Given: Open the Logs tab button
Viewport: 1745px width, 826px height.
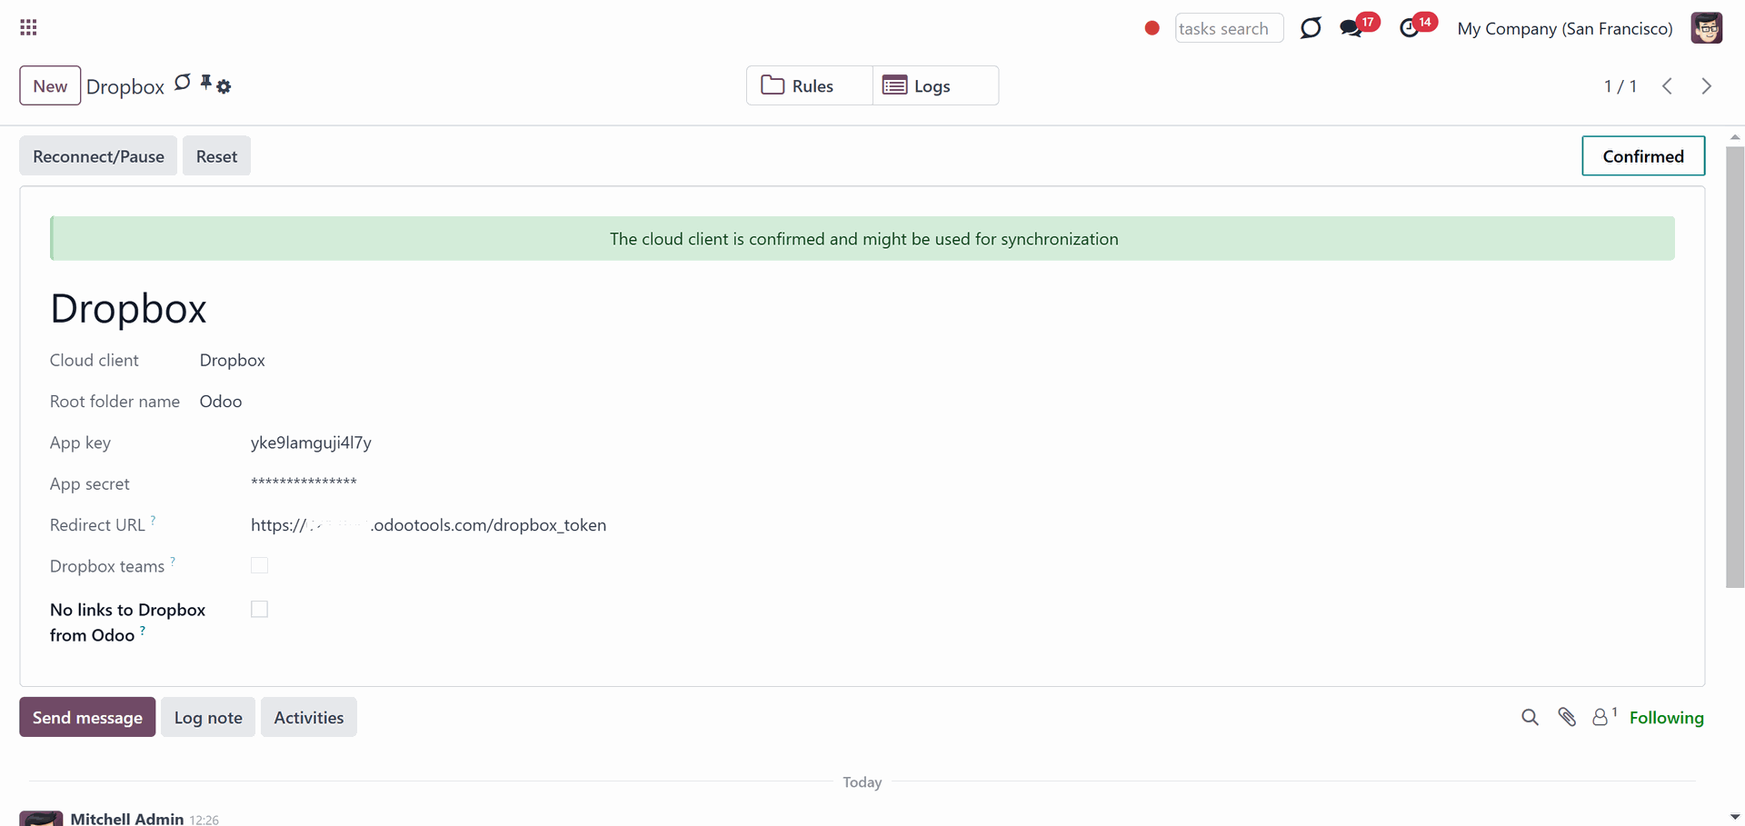Looking at the screenshot, I should point(935,85).
